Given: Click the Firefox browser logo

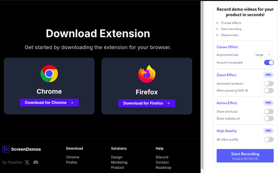Looking at the screenshot, I should (x=147, y=74).
